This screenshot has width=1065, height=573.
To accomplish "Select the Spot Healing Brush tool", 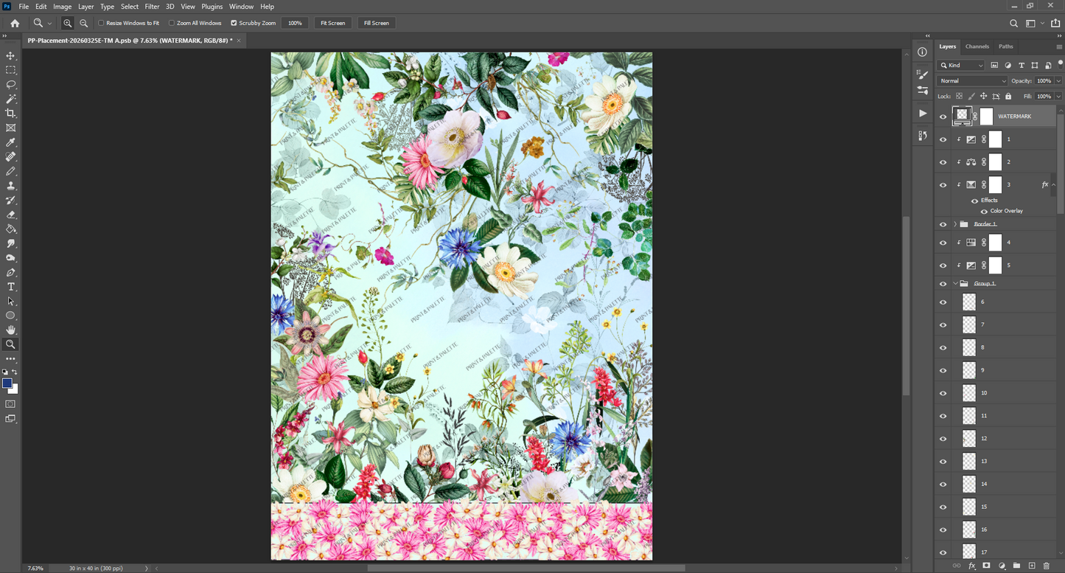I will click(10, 156).
